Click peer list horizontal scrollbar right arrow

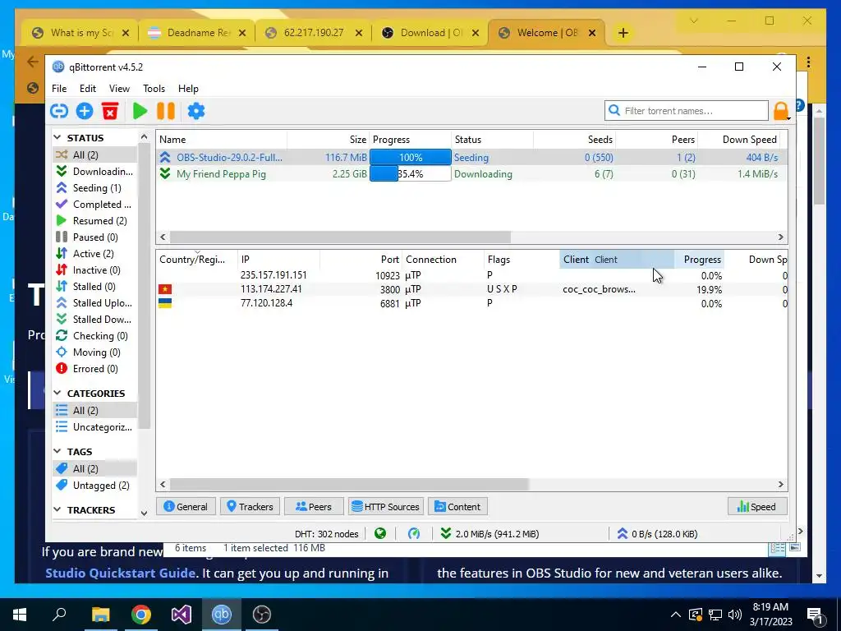point(780,485)
